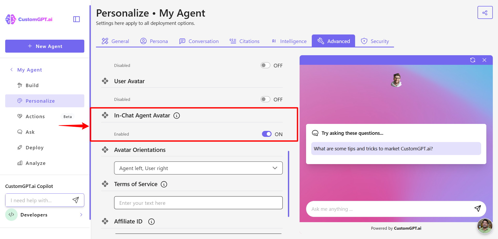Click the Personalize • My Agent heading
The height and width of the screenshot is (239, 498).
point(150,13)
